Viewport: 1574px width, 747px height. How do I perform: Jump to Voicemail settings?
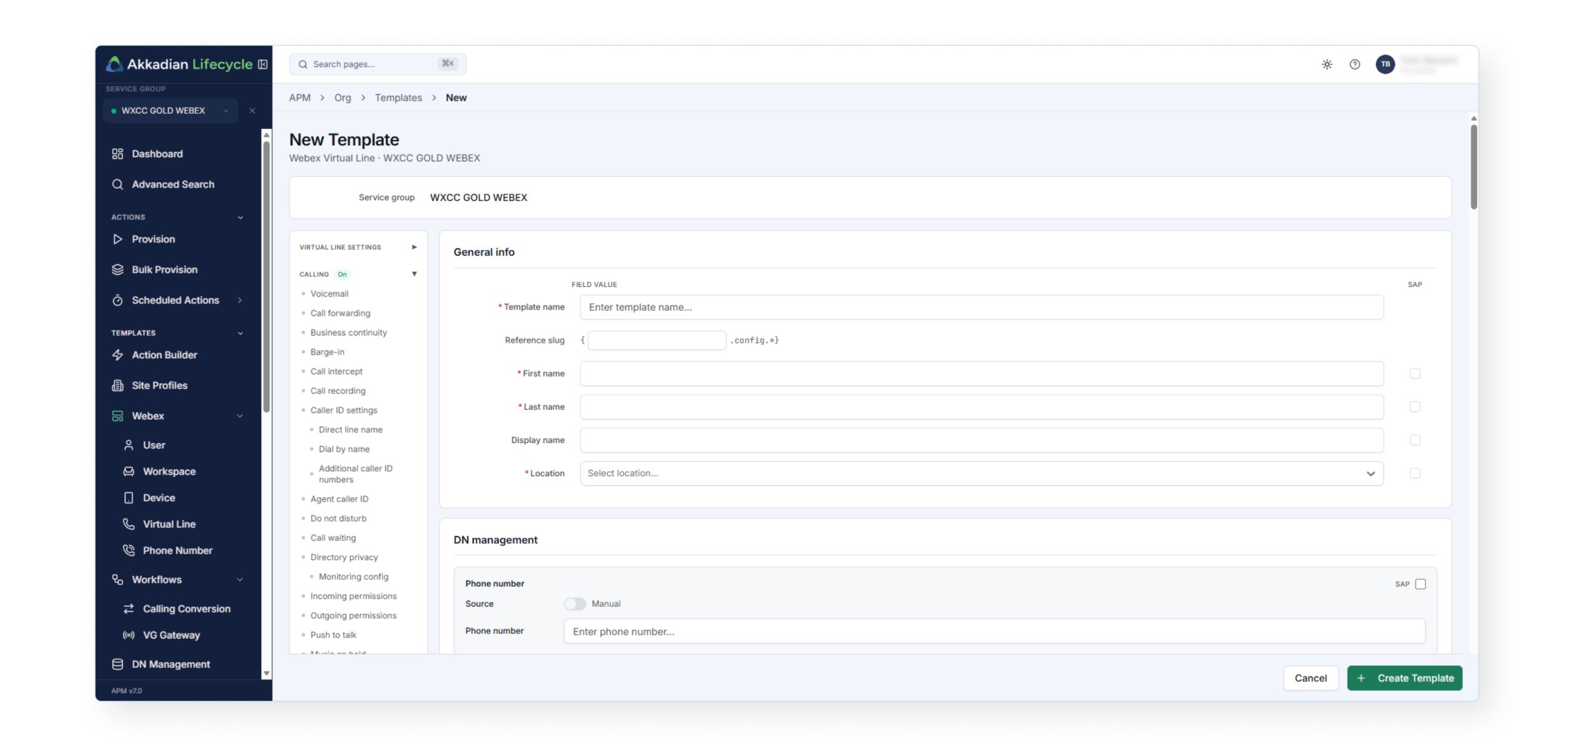[x=329, y=294]
